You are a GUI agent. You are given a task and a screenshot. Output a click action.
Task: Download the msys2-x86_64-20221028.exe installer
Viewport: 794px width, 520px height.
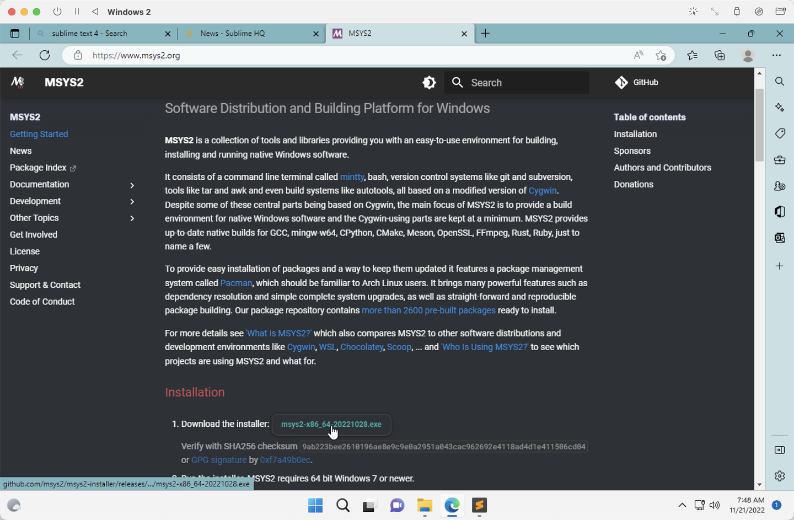[x=331, y=425]
